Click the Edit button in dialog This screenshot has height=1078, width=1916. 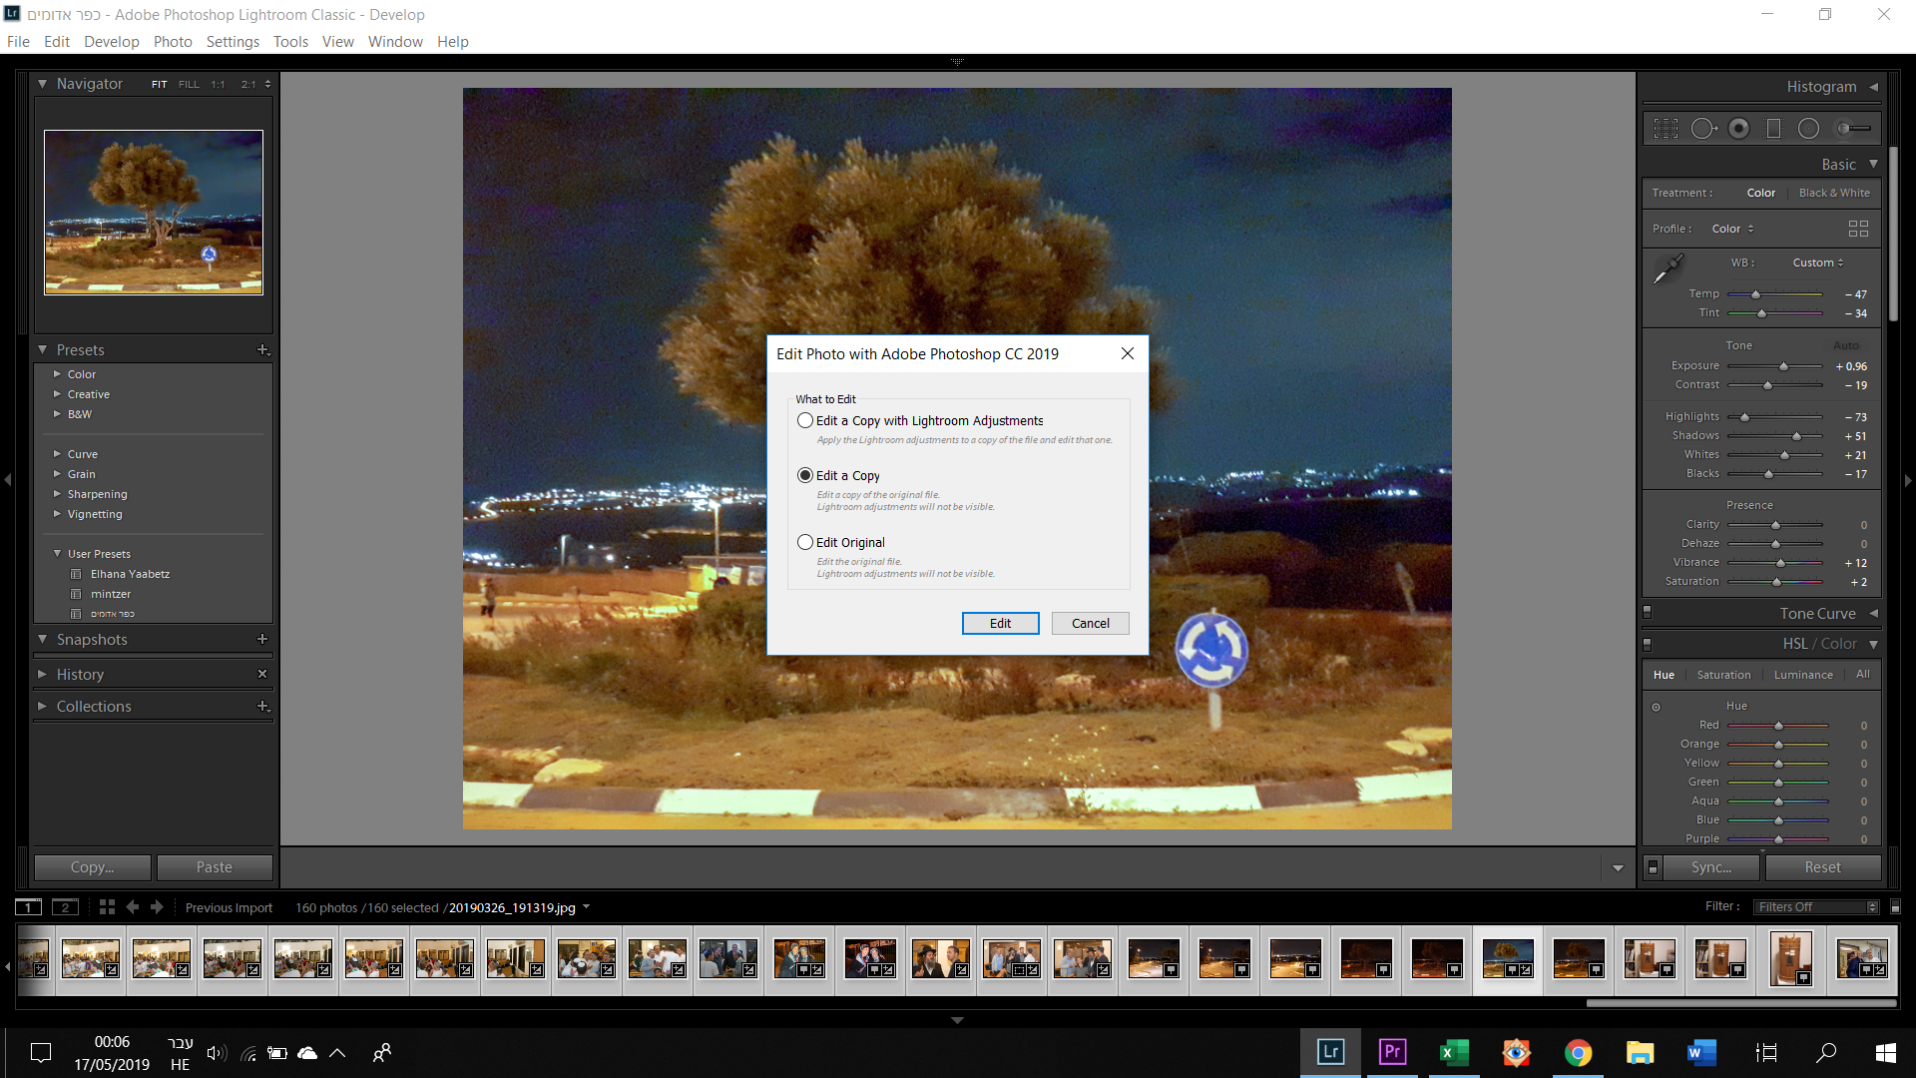tap(1000, 624)
